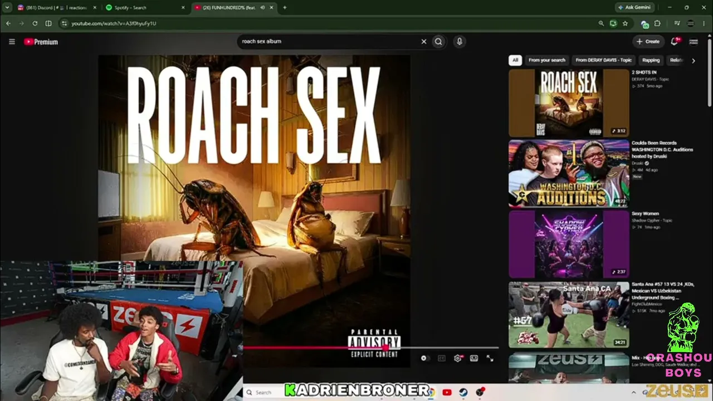Viewport: 713px width, 401px height.
Task: Reload the YouTube page
Action: [35, 23]
